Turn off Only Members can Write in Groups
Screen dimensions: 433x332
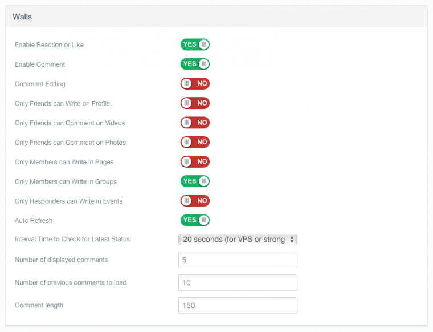click(x=195, y=181)
